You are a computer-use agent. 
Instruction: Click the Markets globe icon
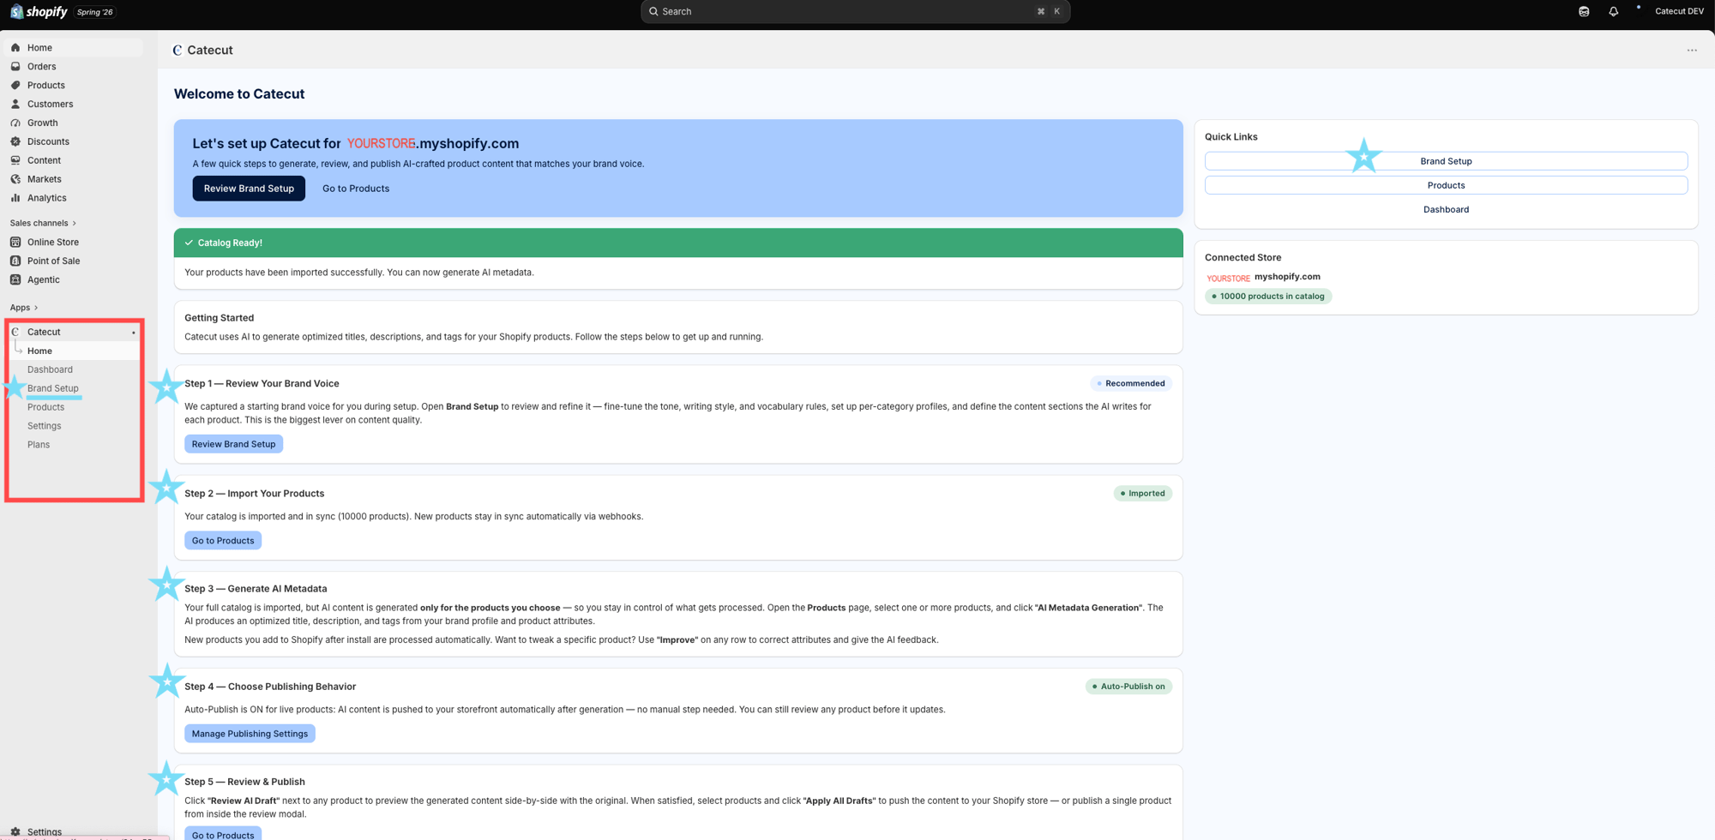pos(15,179)
